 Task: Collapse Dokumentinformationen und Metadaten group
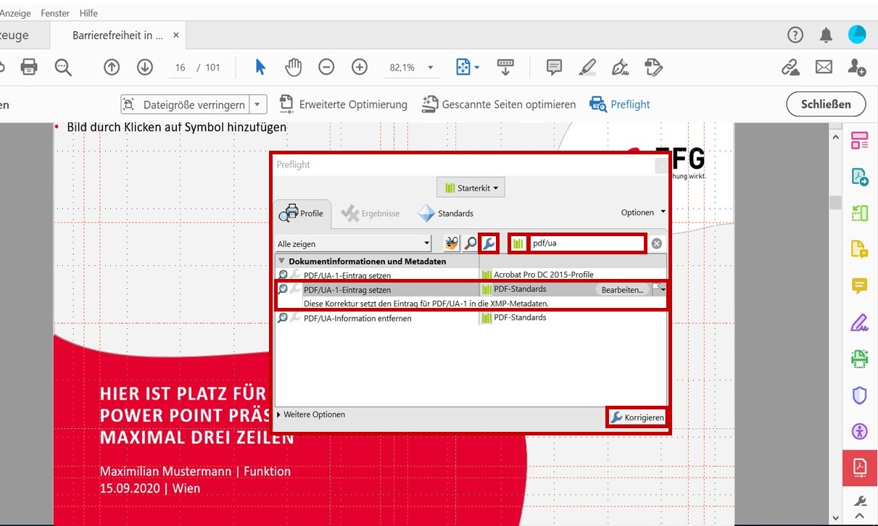pyautogui.click(x=282, y=261)
